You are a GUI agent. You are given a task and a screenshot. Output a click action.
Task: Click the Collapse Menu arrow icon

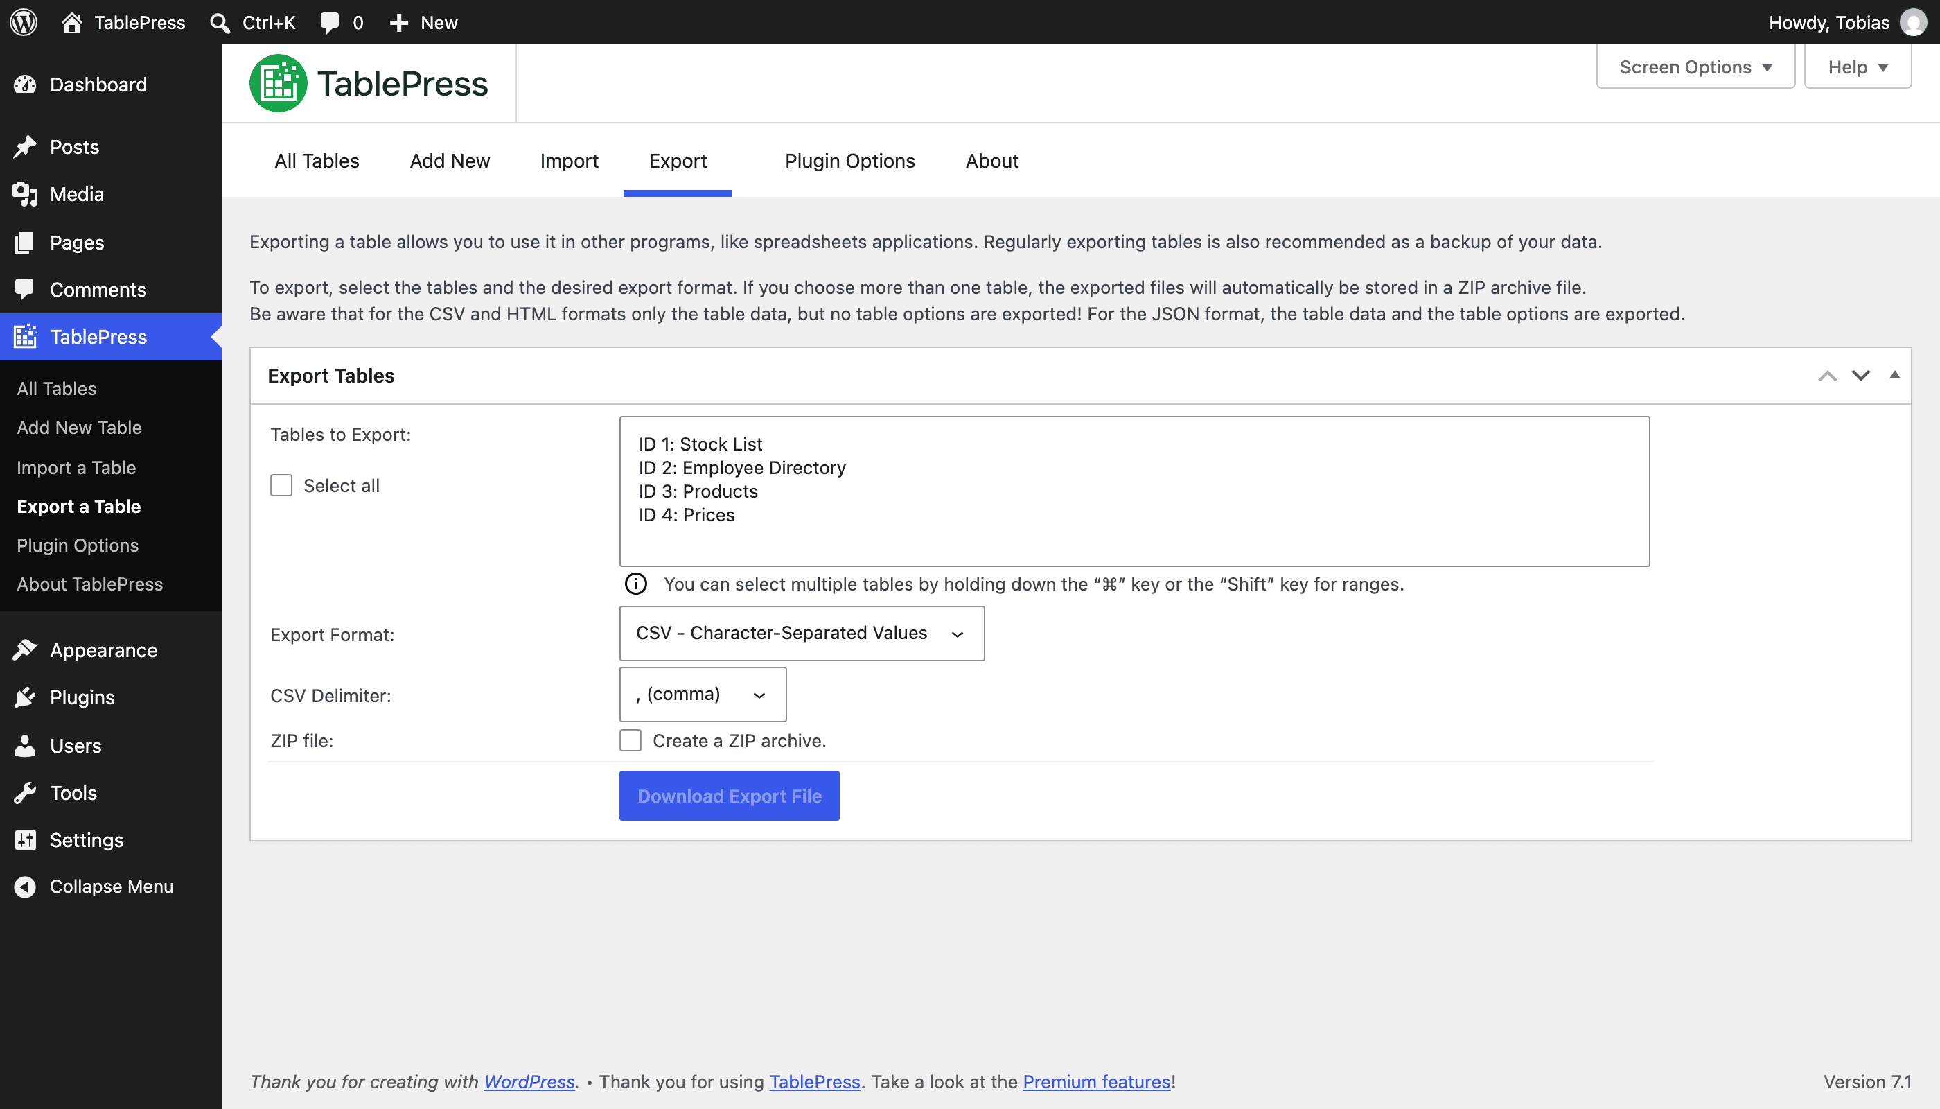(x=25, y=887)
